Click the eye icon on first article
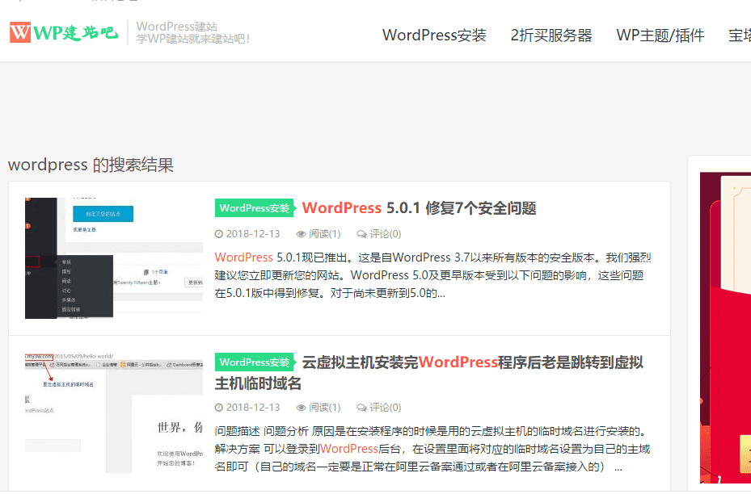 pos(301,234)
